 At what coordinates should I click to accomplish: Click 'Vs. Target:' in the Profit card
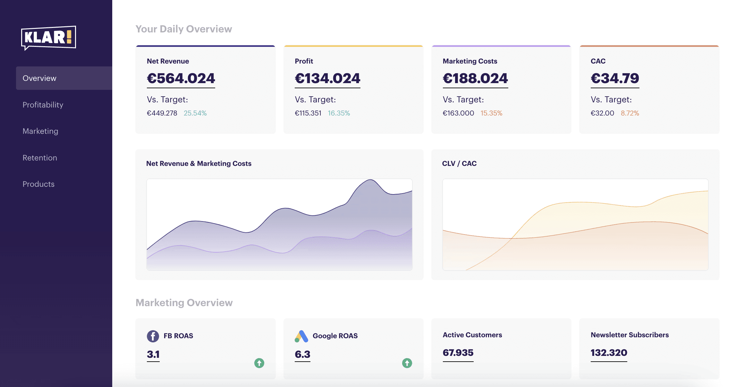(x=315, y=99)
